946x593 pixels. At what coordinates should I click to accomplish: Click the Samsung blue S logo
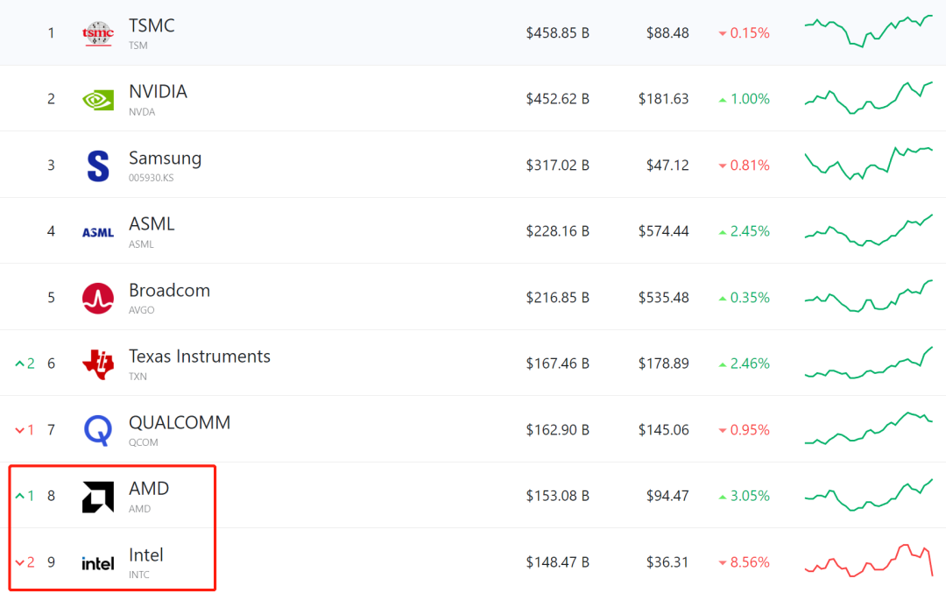98,166
